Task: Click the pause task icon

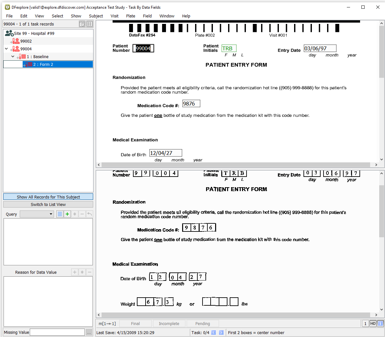Action: 90,24
